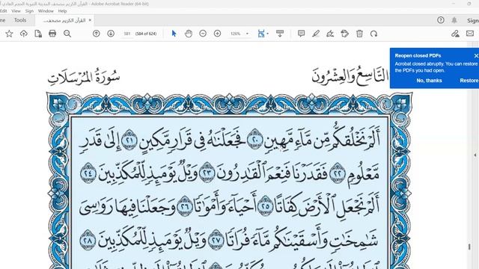The width and height of the screenshot is (479, 269).
Task: Share file by email envelope icon
Action: click(x=470, y=34)
